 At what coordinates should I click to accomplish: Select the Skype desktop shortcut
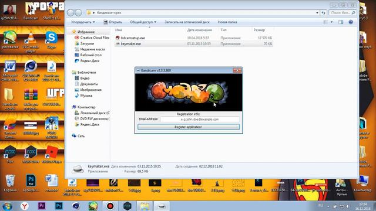point(51,40)
